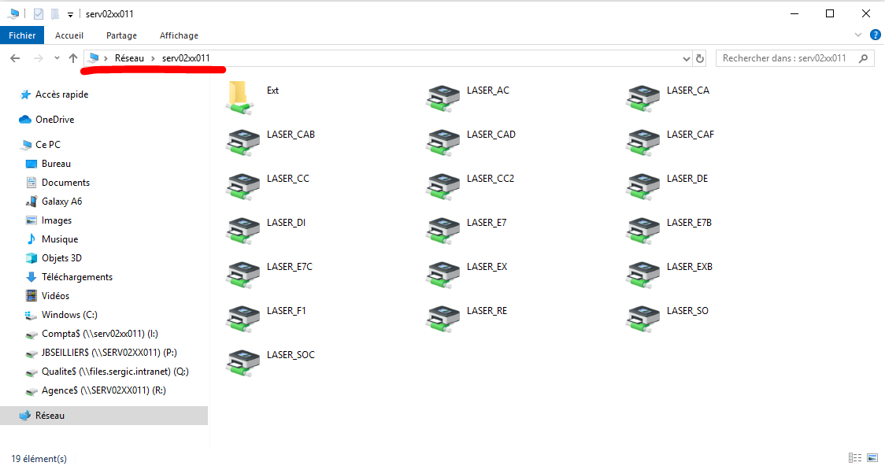Open the LASER_AC network printer icon

[x=443, y=98]
